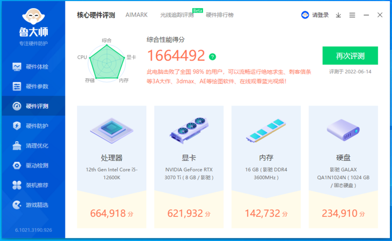Open the 光线追踪评测 tab
Image resolution: width=392 pixels, height=241 pixels.
(177, 15)
